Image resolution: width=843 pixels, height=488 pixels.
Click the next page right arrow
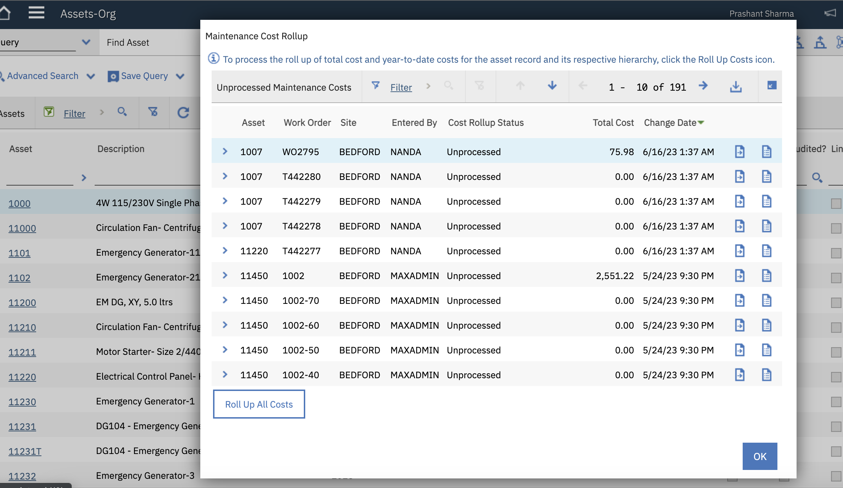(x=703, y=86)
